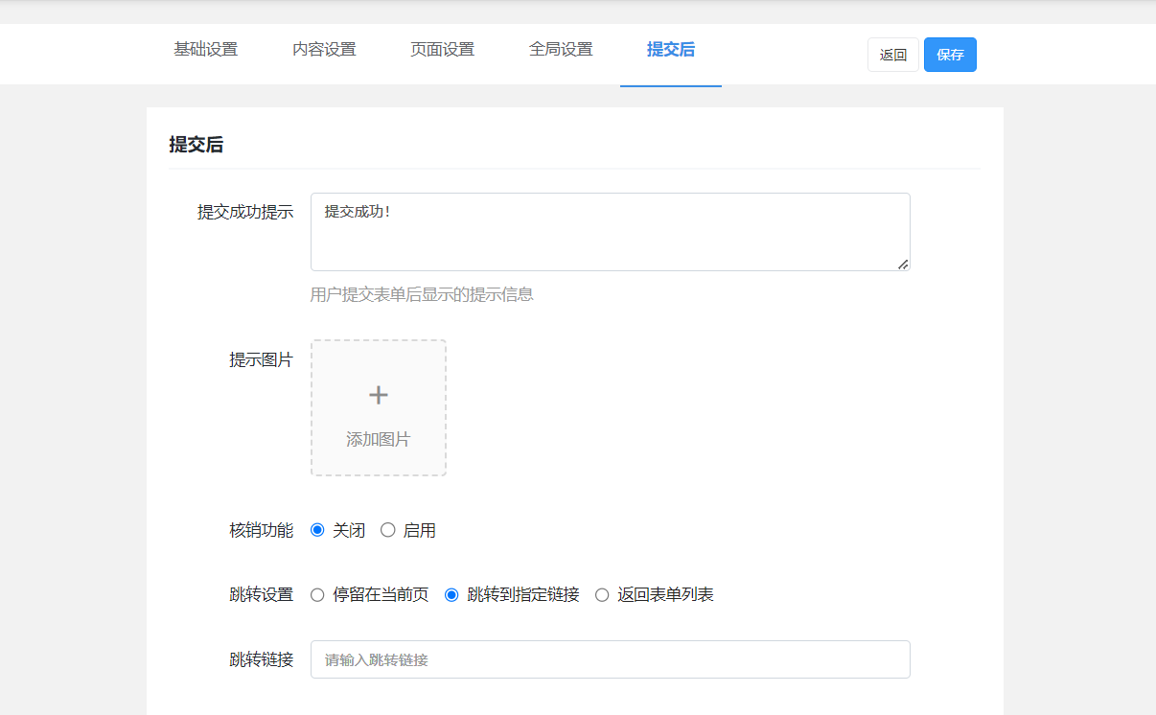Select the 提交后 tab
1156x715 pixels.
click(670, 50)
